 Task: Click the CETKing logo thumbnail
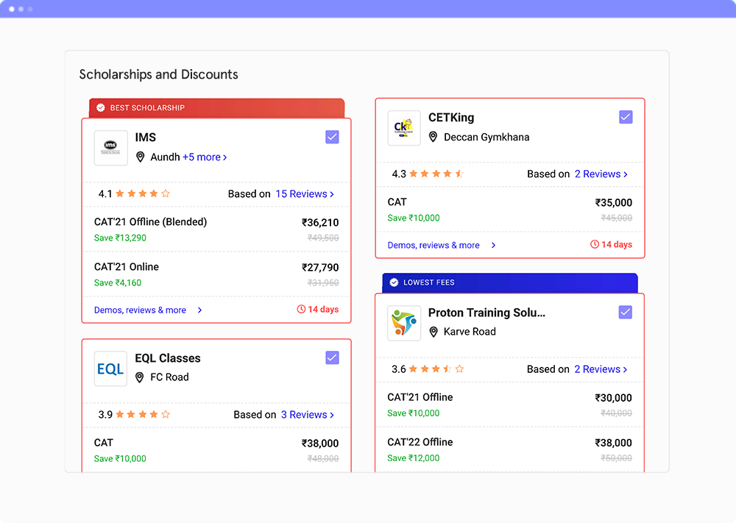[x=404, y=128]
